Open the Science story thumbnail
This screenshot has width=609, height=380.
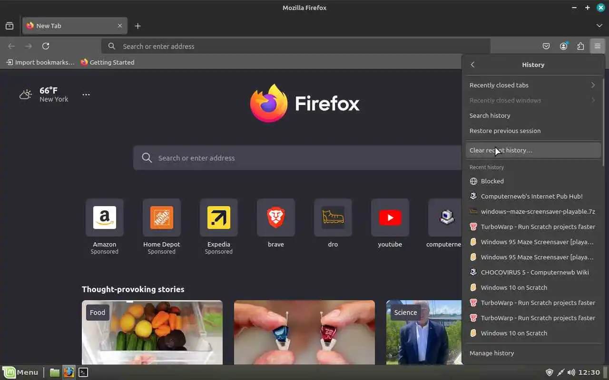pyautogui.click(x=424, y=332)
